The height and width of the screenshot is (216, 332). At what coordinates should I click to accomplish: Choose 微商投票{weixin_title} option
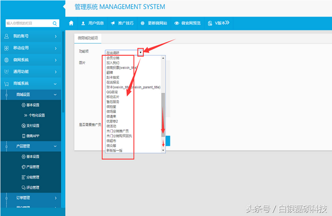tap(122, 67)
